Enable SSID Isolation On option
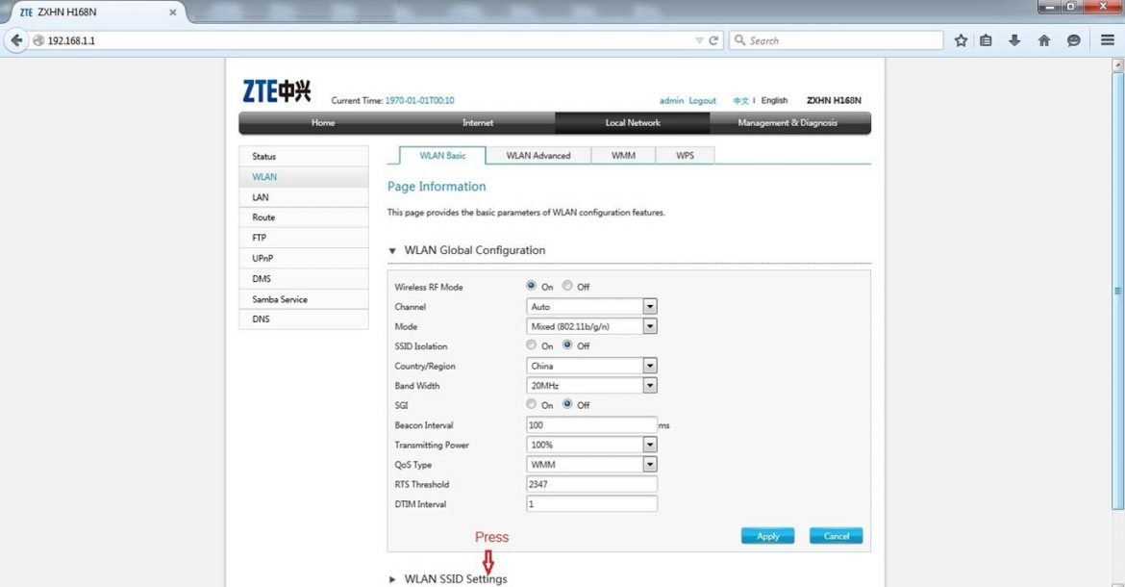 coord(532,345)
